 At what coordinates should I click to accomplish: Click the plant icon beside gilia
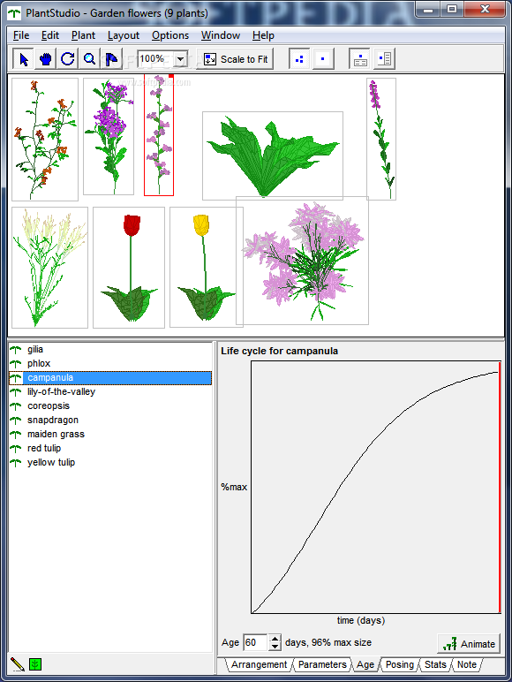(x=16, y=349)
